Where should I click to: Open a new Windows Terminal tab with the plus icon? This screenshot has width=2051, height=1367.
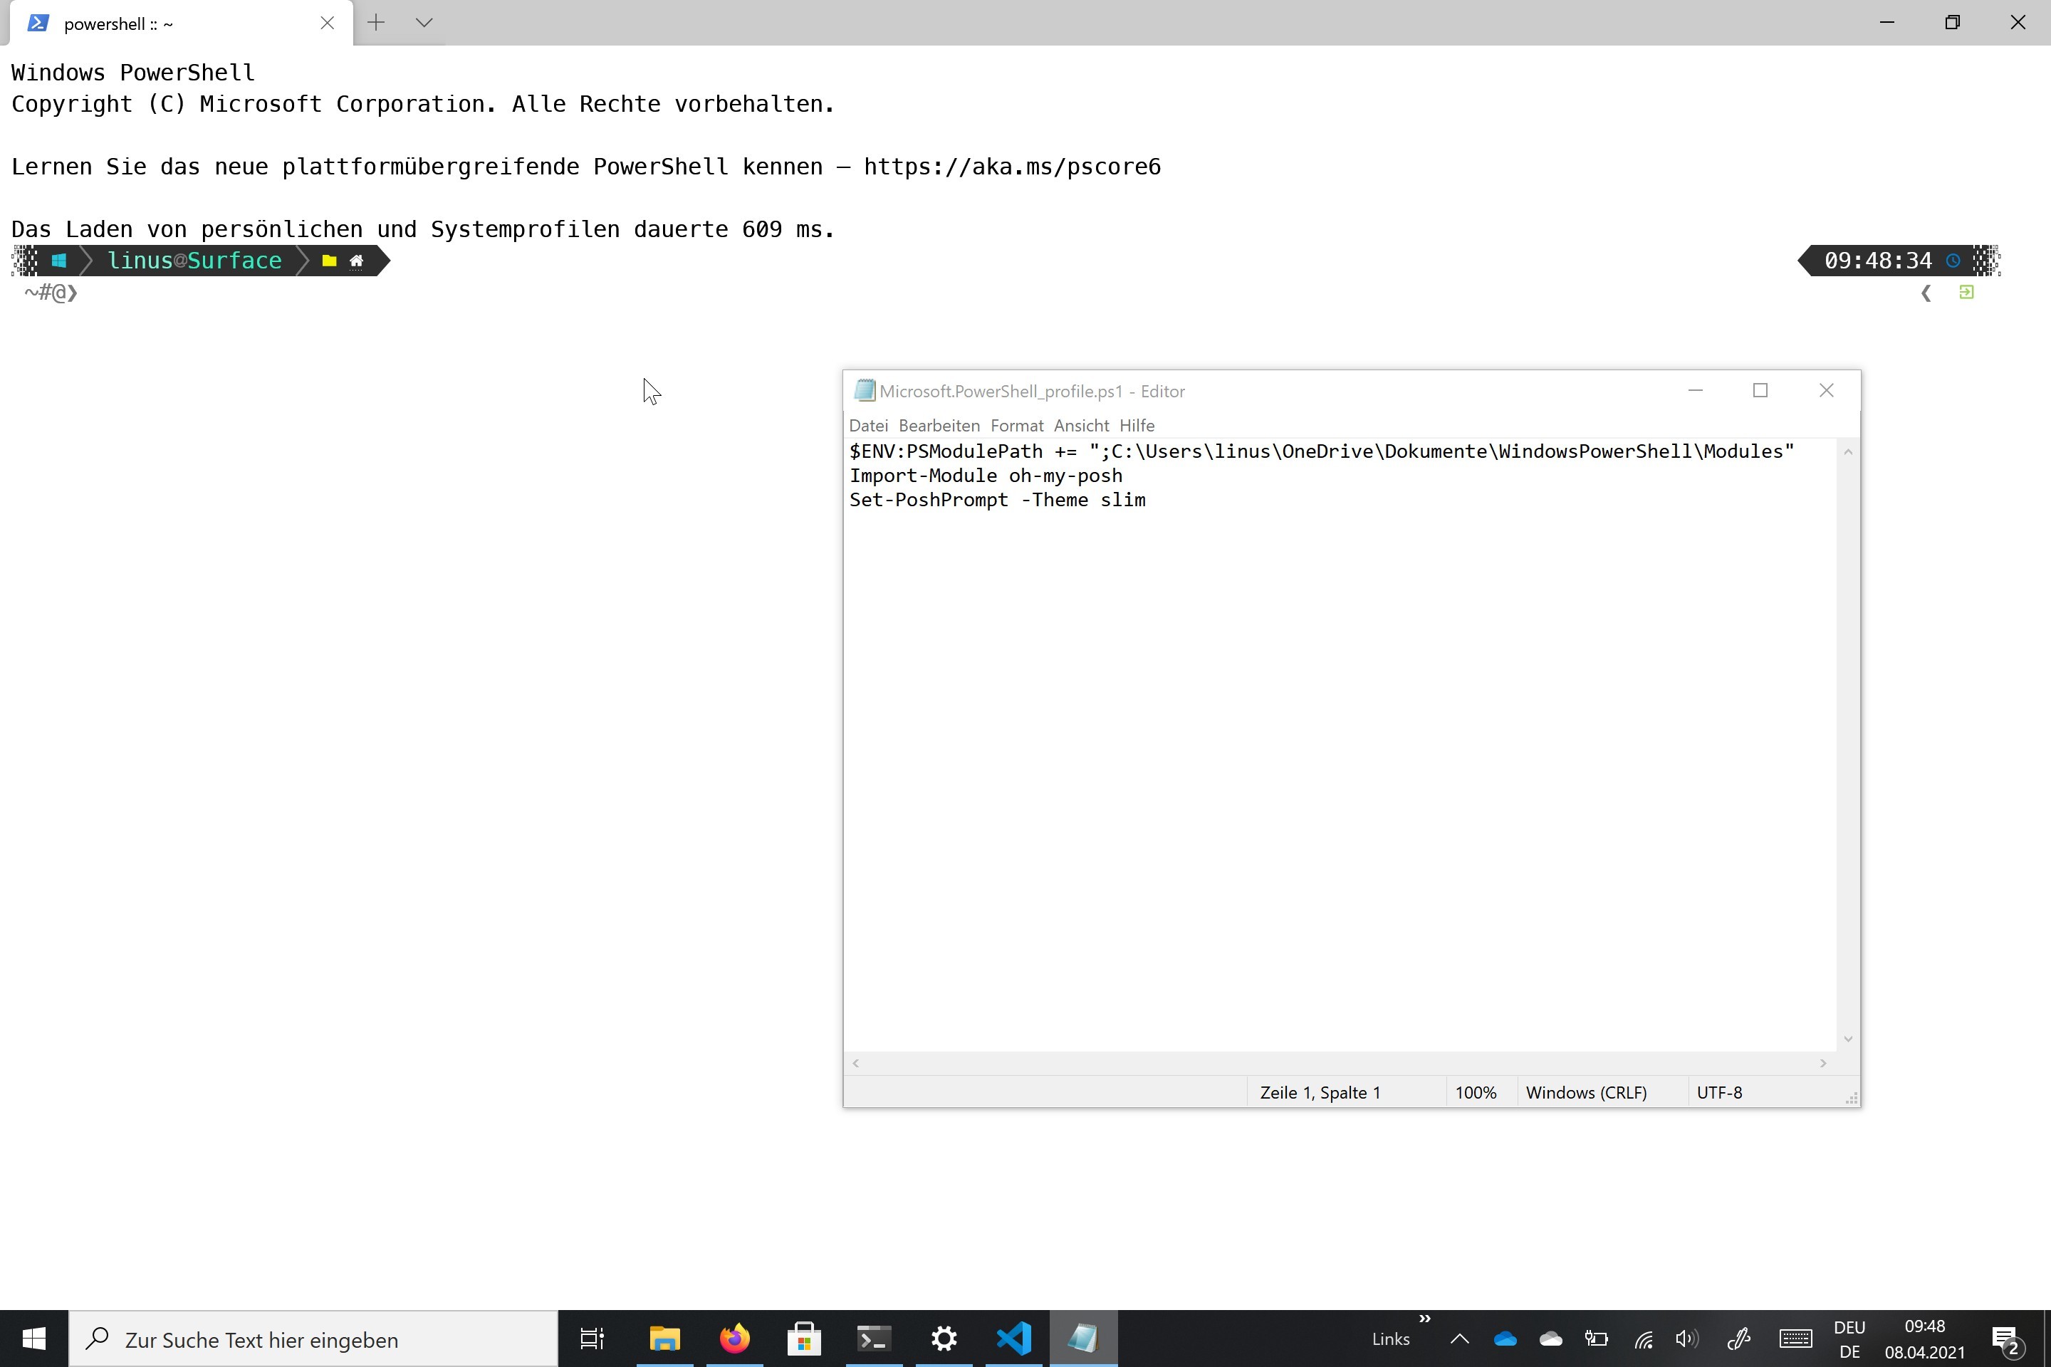376,23
